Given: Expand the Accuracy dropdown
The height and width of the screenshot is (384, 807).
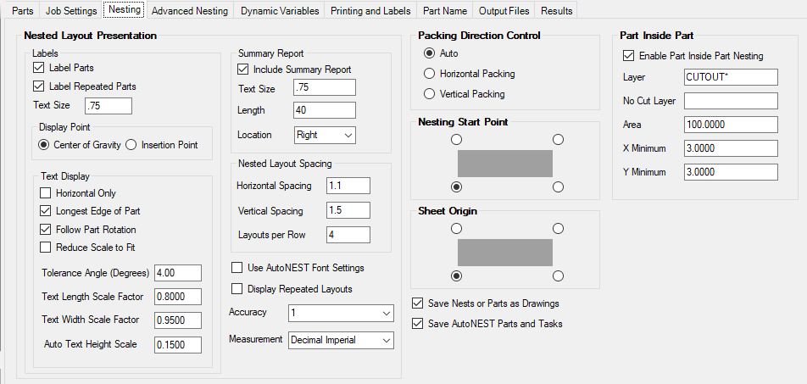Looking at the screenshot, I should [341, 314].
